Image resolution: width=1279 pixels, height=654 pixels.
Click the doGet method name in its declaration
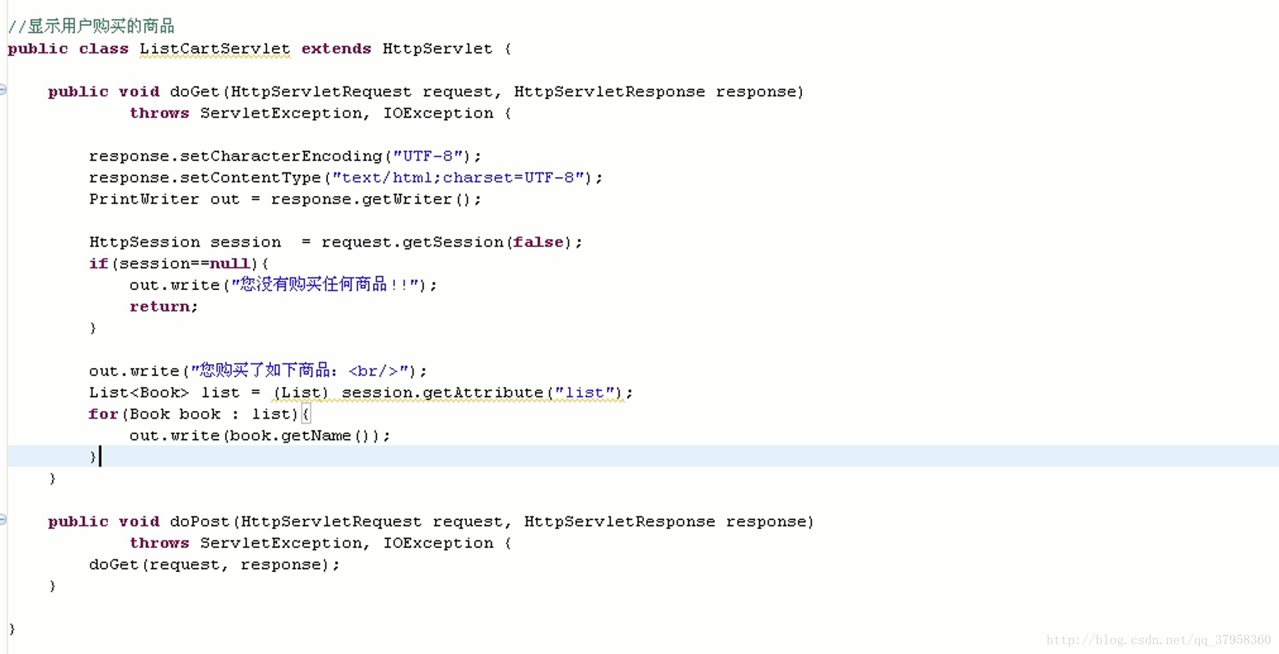(195, 92)
